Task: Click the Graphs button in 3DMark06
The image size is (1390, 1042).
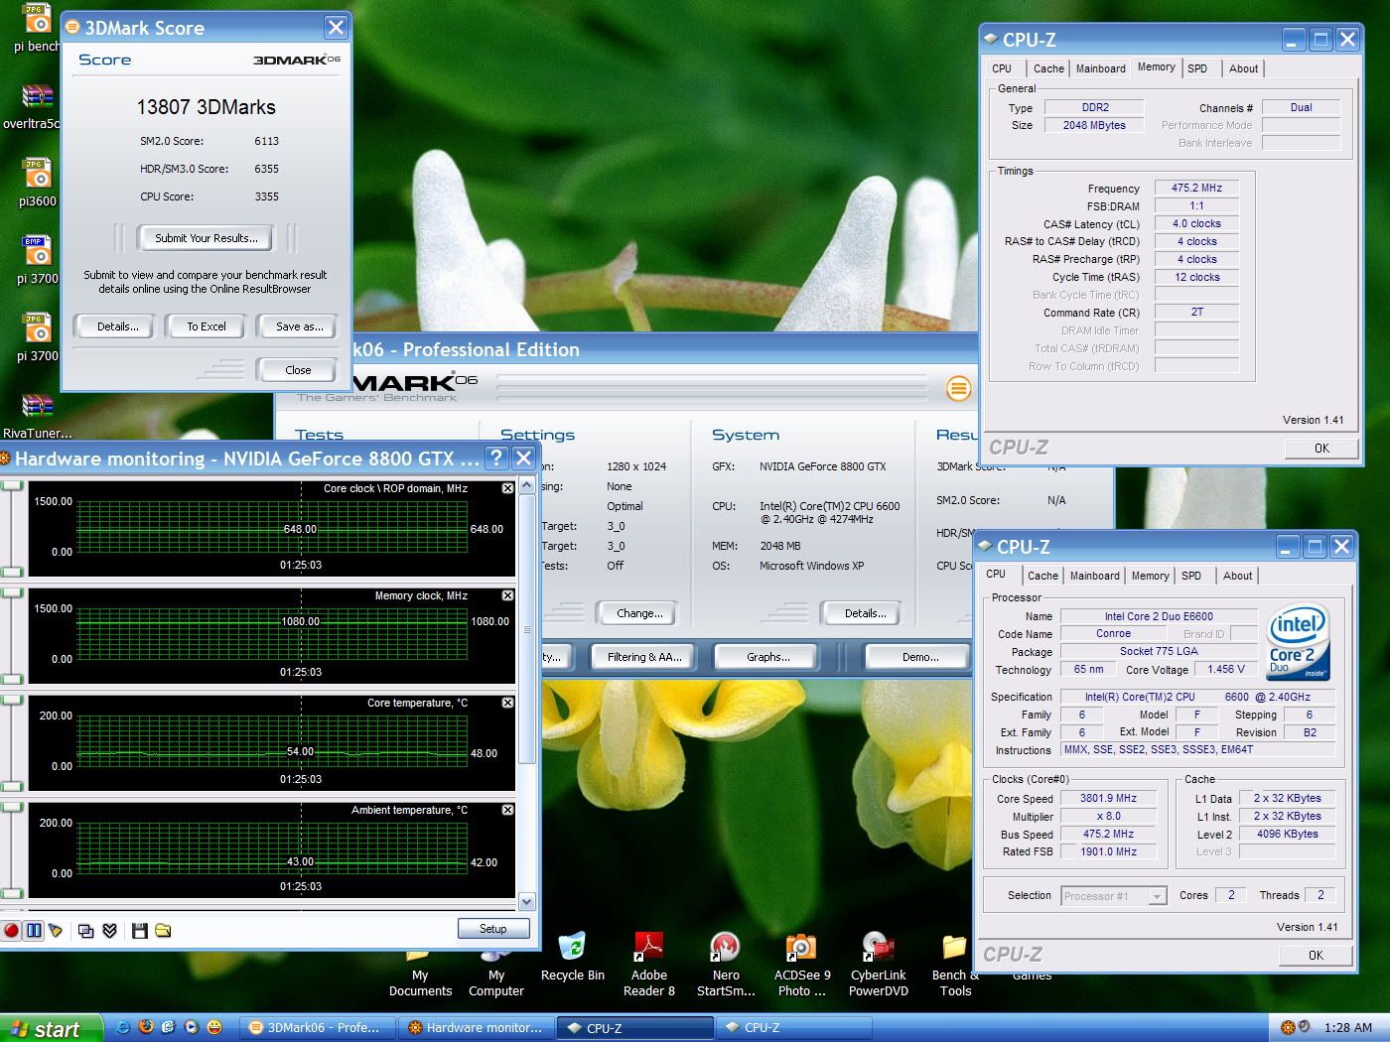Action: [767, 657]
